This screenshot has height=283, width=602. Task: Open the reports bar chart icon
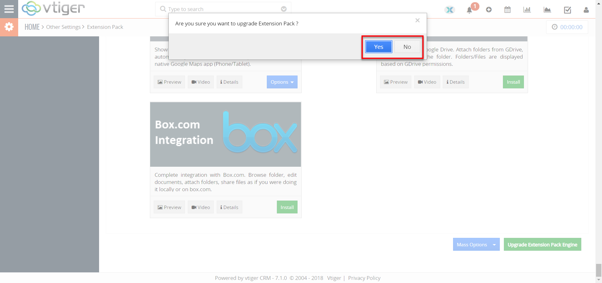527,10
